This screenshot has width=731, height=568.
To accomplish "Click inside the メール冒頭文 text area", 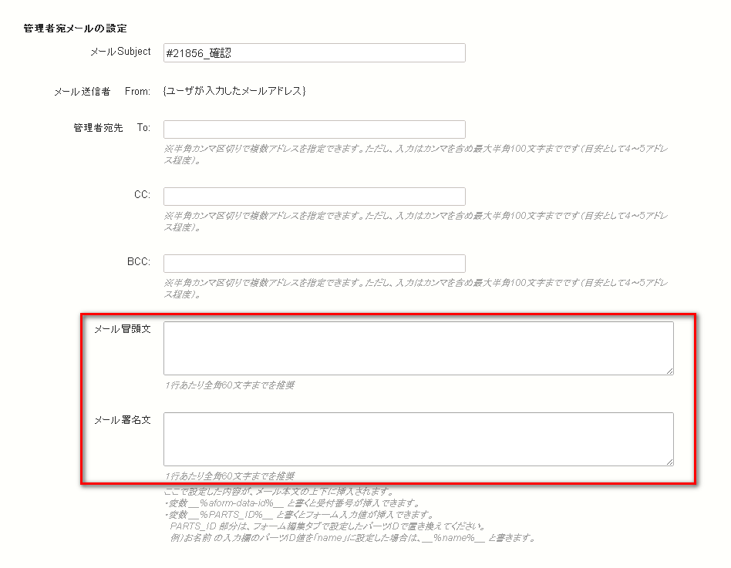I will click(416, 347).
